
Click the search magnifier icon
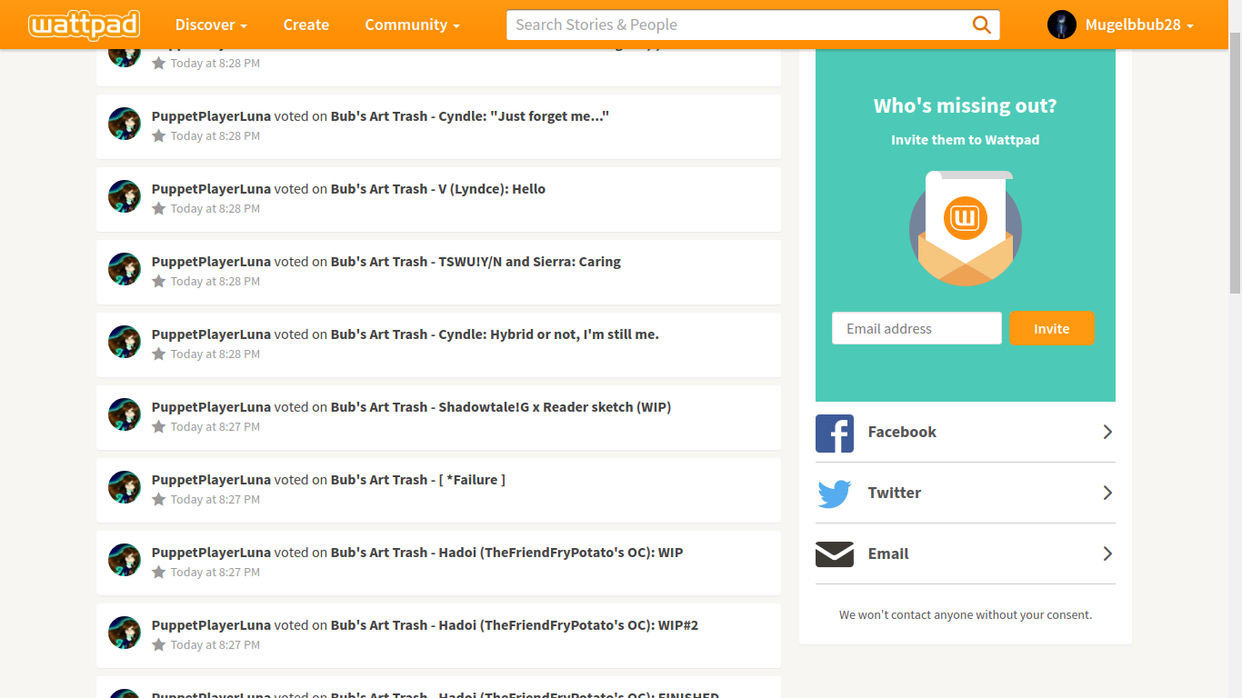click(x=981, y=25)
